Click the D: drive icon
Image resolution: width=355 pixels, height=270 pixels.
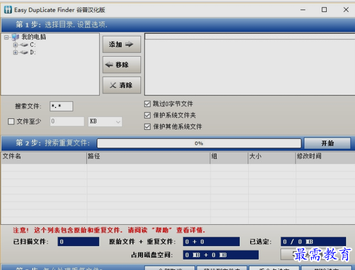(x=24, y=53)
